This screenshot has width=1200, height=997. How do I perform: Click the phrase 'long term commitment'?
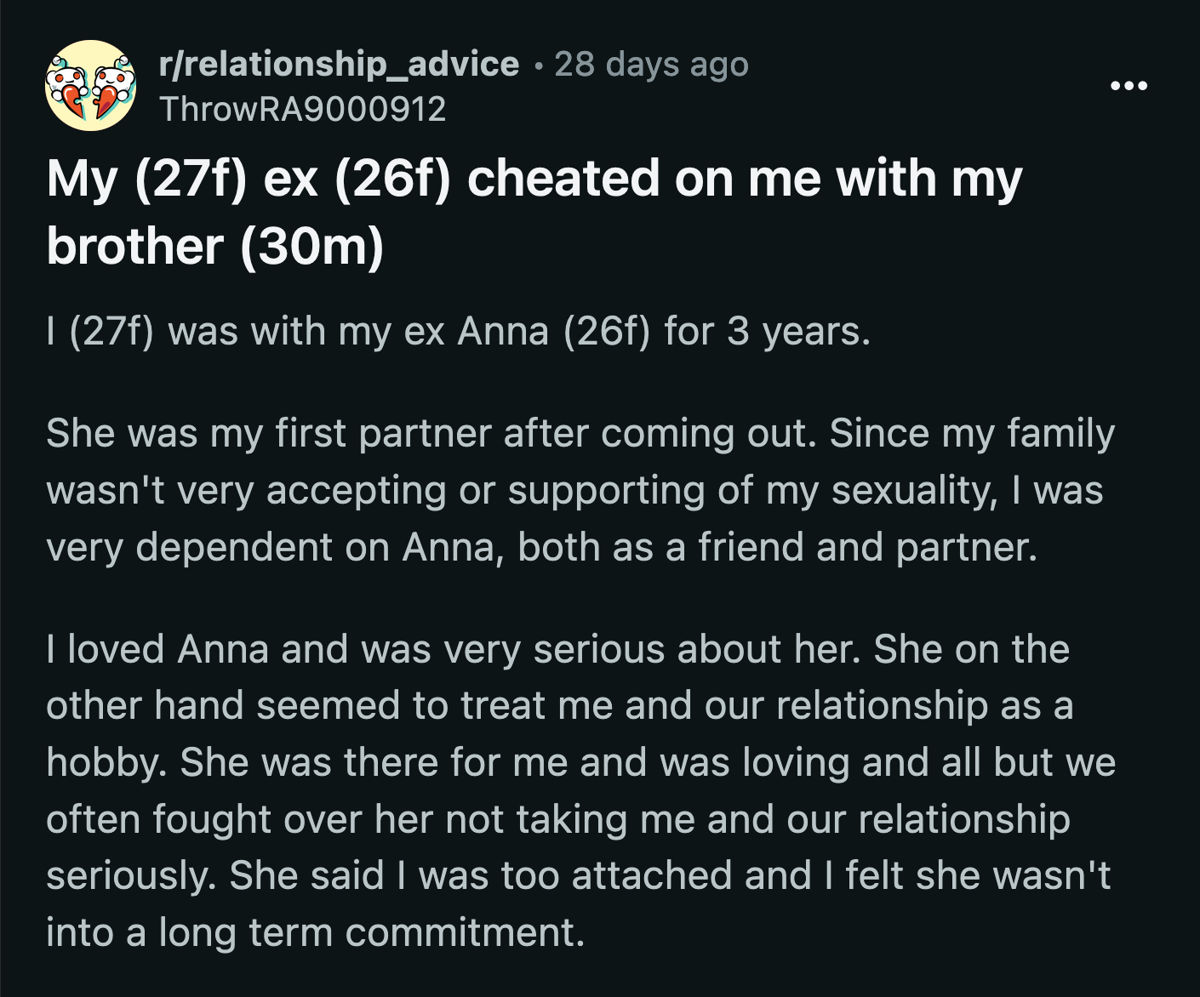coord(372,932)
